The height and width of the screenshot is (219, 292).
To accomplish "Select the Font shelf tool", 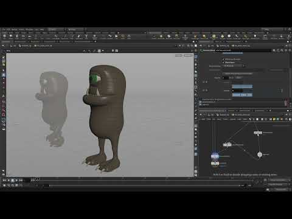I will pyautogui.click(x=86, y=36).
